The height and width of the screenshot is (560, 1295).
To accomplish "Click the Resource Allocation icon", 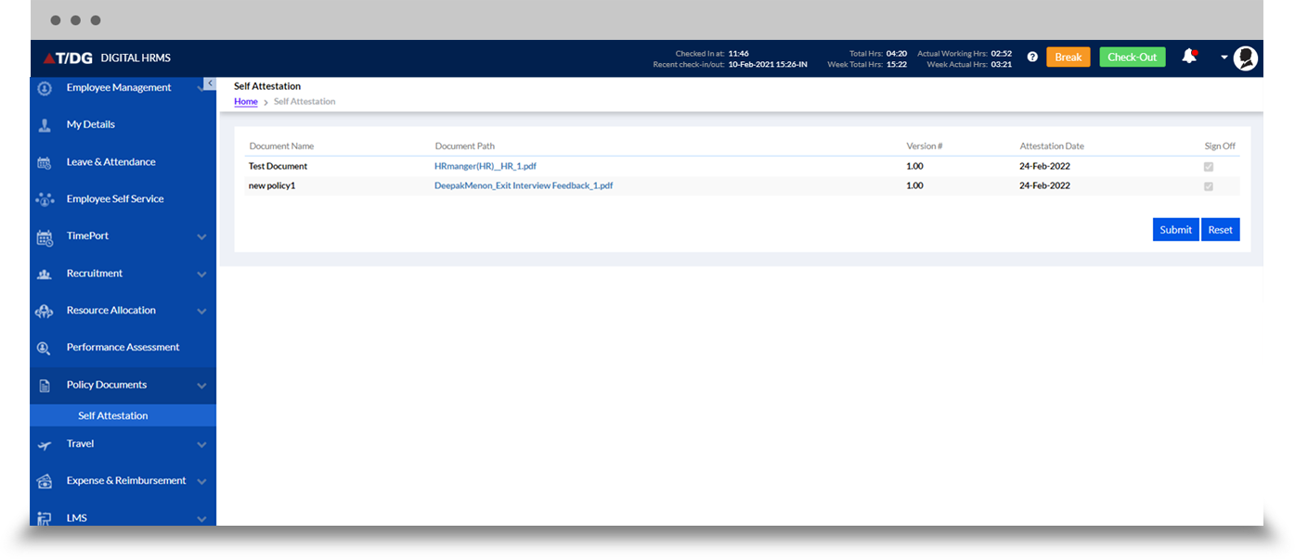I will point(44,312).
